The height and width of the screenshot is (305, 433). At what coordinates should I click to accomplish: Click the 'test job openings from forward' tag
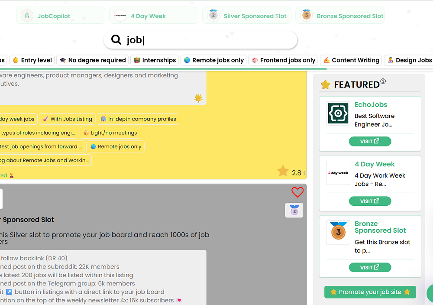[42, 147]
